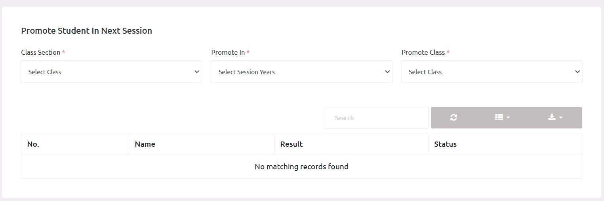The height and width of the screenshot is (201, 604).
Task: Open the Select Session Years dropdown
Action: click(x=301, y=72)
